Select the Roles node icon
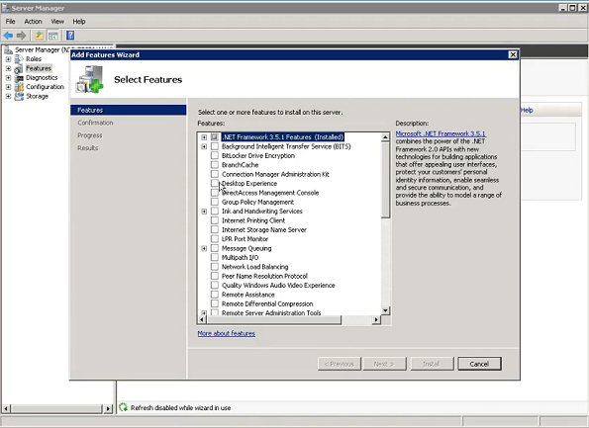The image size is (589, 428). [19, 59]
